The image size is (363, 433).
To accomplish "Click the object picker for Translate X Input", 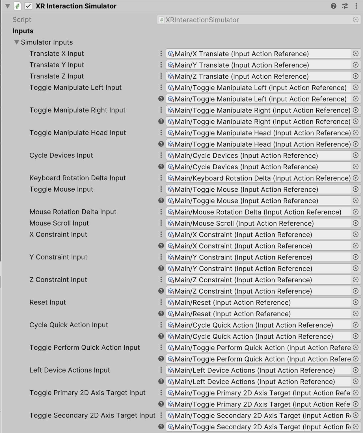I will point(356,54).
